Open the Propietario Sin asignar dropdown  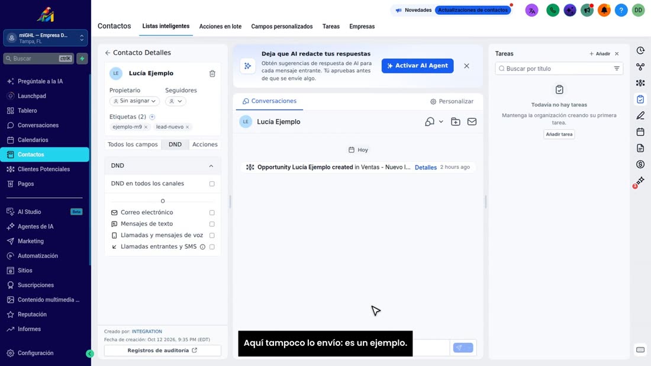tap(134, 101)
